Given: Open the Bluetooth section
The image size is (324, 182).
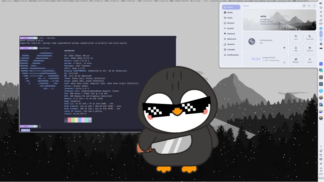Looking at the screenshot, I should [x=231, y=39].
